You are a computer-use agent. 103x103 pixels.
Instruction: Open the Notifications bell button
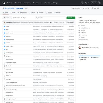[x=76, y=8]
